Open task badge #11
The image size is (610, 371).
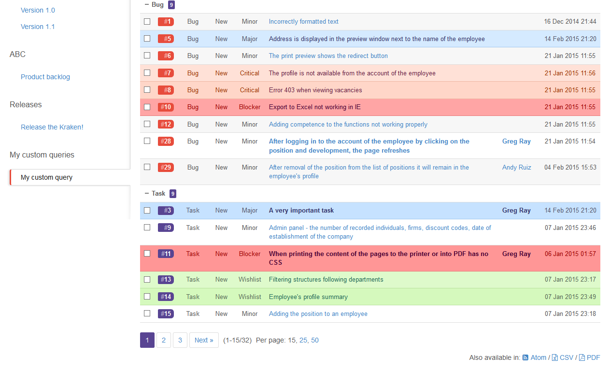[x=166, y=254]
